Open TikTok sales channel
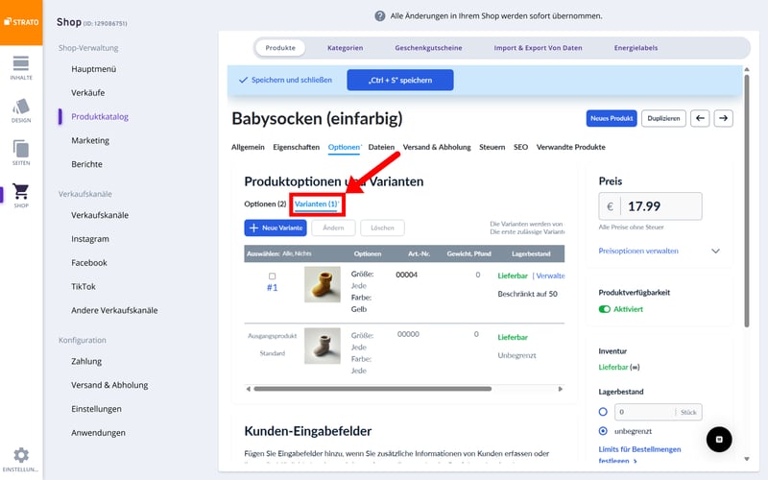Viewport: 768px width, 480px height. coord(84,286)
